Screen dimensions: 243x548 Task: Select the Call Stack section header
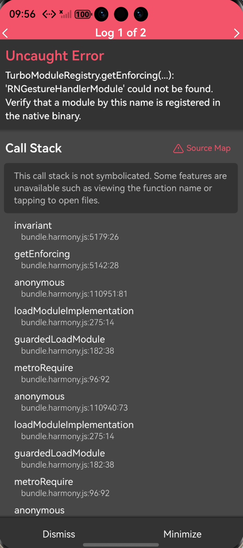[x=33, y=148]
